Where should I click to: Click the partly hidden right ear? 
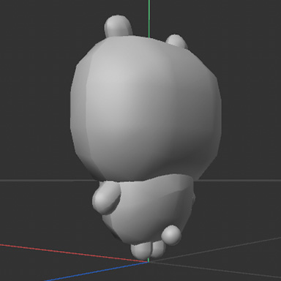pyautogui.click(x=177, y=41)
